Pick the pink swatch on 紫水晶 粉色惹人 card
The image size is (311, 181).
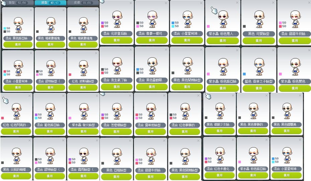[x=208, y=26]
